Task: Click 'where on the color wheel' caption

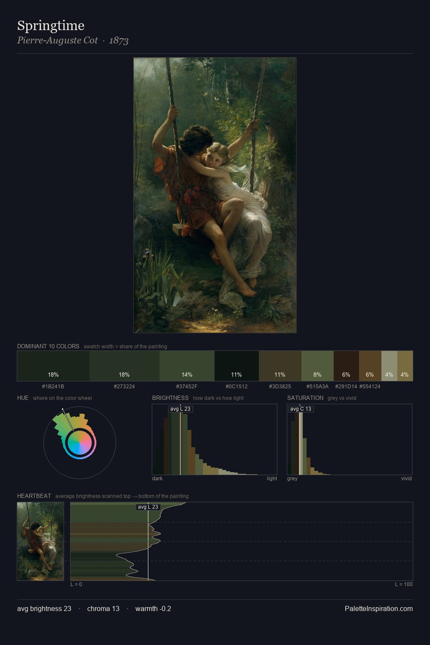Action: pyautogui.click(x=62, y=398)
